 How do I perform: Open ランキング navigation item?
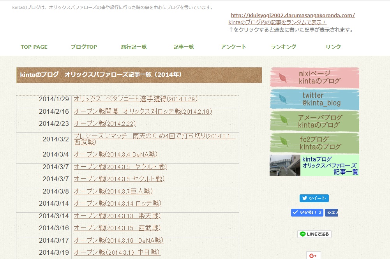[x=284, y=47]
